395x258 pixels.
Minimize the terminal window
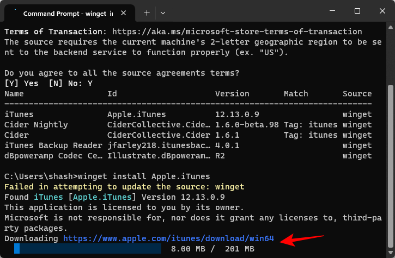(331, 11)
